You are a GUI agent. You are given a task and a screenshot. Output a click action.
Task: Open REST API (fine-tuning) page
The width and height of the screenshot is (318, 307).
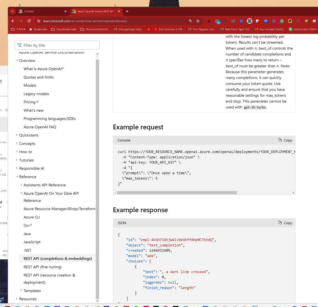[43, 267]
